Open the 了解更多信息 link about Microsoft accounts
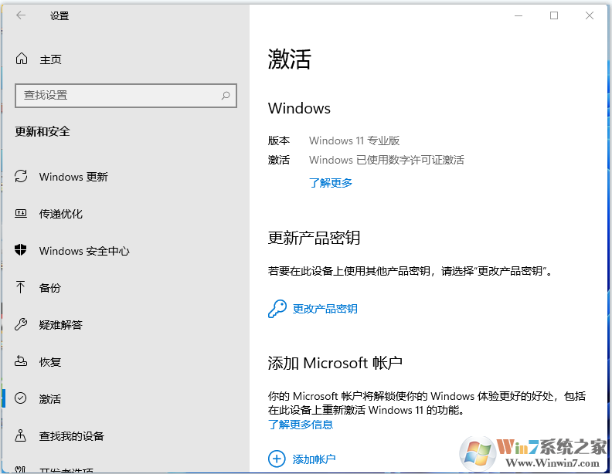This screenshot has width=612, height=474. pos(301,425)
